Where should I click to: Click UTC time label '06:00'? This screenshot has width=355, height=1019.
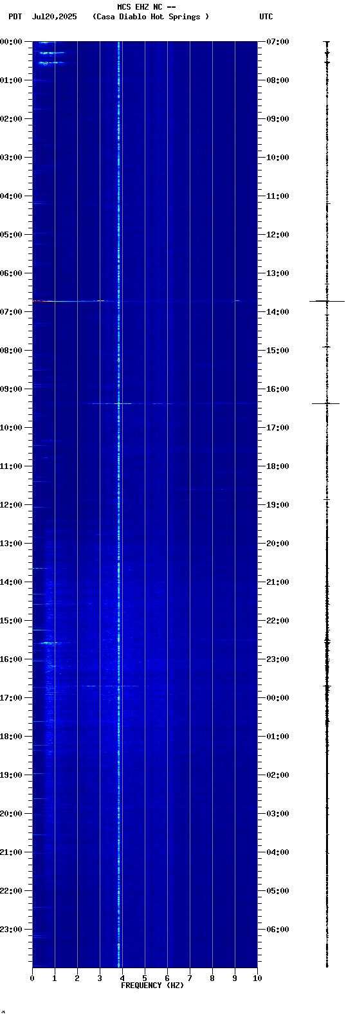pyautogui.click(x=278, y=930)
